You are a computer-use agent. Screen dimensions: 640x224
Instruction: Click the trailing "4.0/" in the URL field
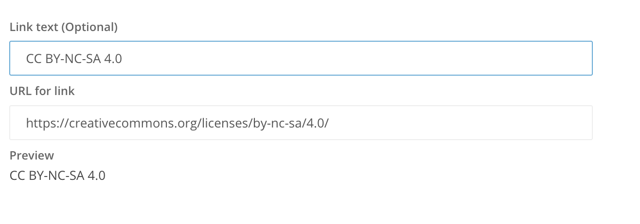point(317,123)
